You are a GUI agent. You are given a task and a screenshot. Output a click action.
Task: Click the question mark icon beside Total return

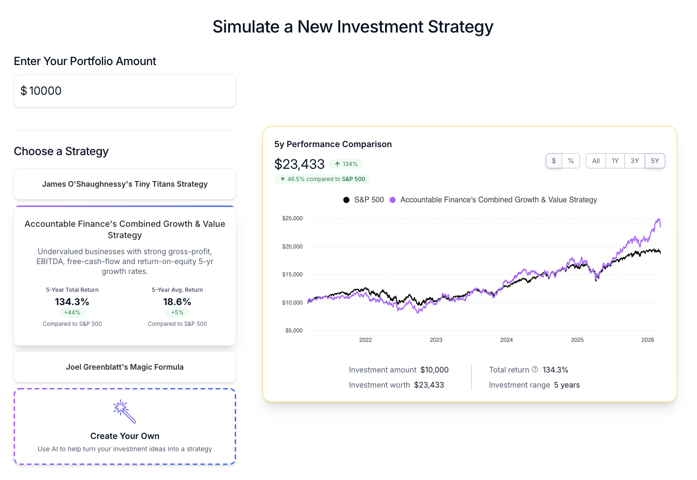(536, 370)
